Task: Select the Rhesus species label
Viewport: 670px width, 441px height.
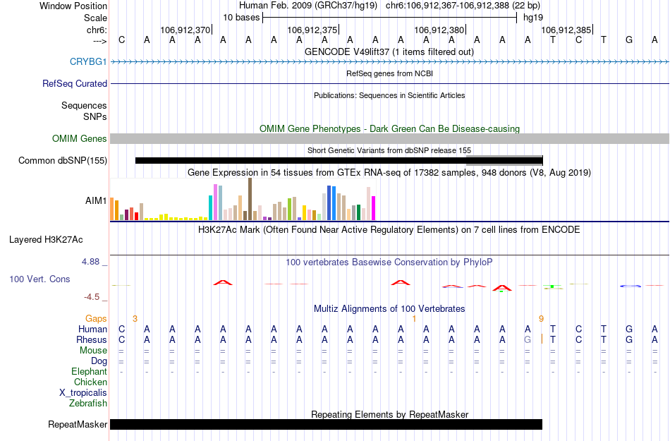Action: click(x=91, y=339)
